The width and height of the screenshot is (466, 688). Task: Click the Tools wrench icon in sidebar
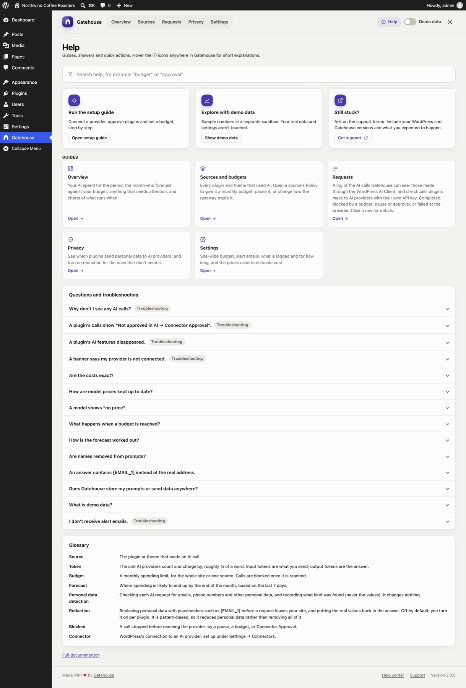tap(6, 115)
